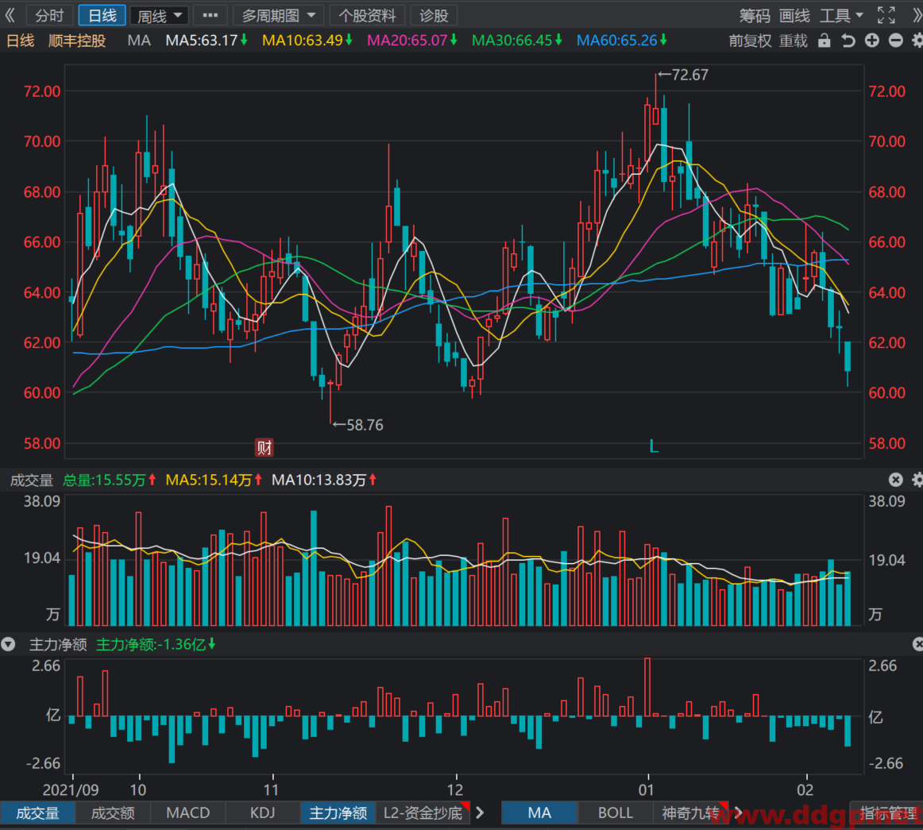923x830 pixels.
Task: Close the 成交量 volume sub-panel
Action: pos(895,480)
